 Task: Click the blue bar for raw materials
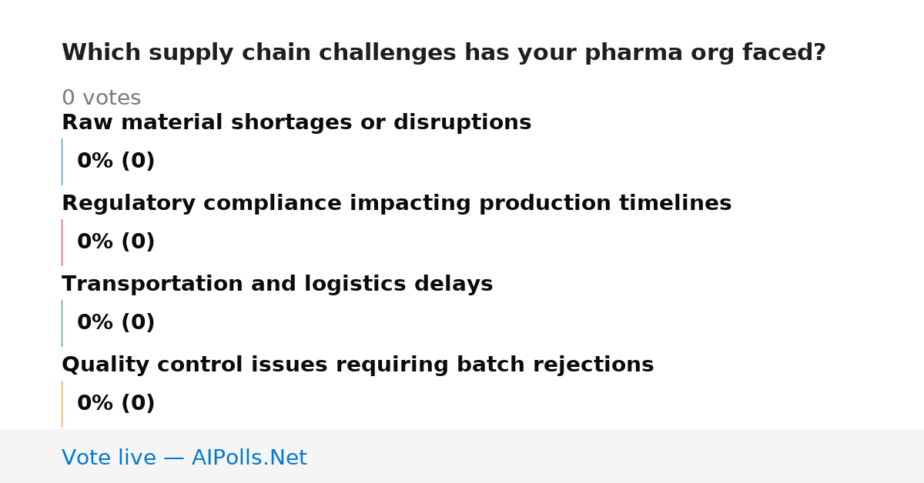(62, 162)
